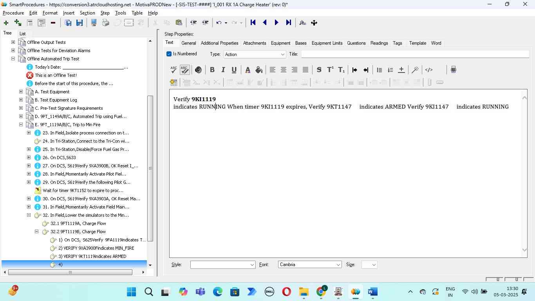
Task: Open the HTML source code view icon
Action: click(429, 70)
